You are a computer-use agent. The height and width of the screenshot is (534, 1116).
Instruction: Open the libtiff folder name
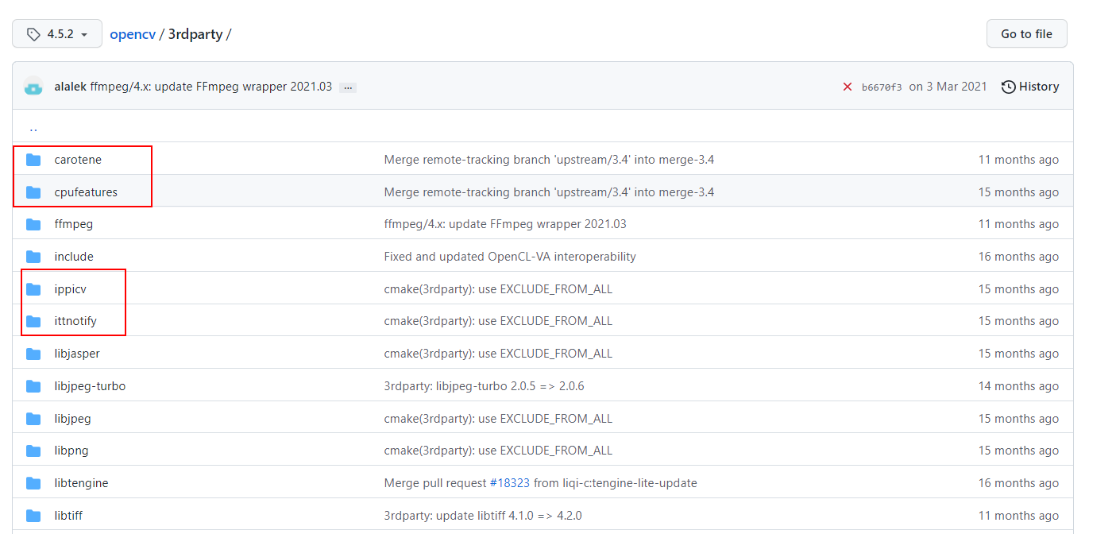(x=68, y=516)
